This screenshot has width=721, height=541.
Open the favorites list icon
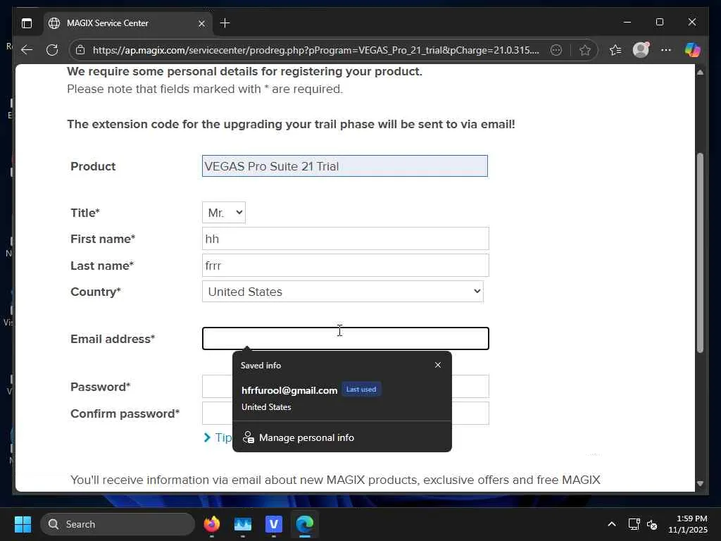coord(615,50)
